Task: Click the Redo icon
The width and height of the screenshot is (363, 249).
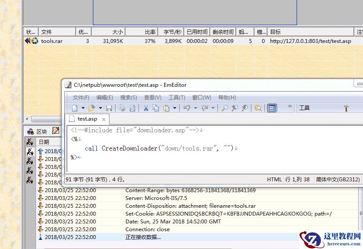Action: [x=205, y=108]
